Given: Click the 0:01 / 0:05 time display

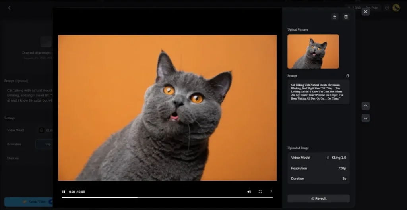Looking at the screenshot, I should [x=77, y=192].
